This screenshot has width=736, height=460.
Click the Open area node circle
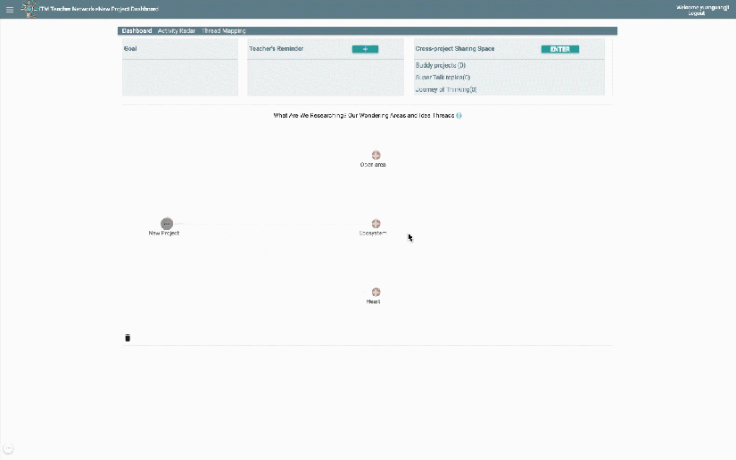click(x=376, y=155)
